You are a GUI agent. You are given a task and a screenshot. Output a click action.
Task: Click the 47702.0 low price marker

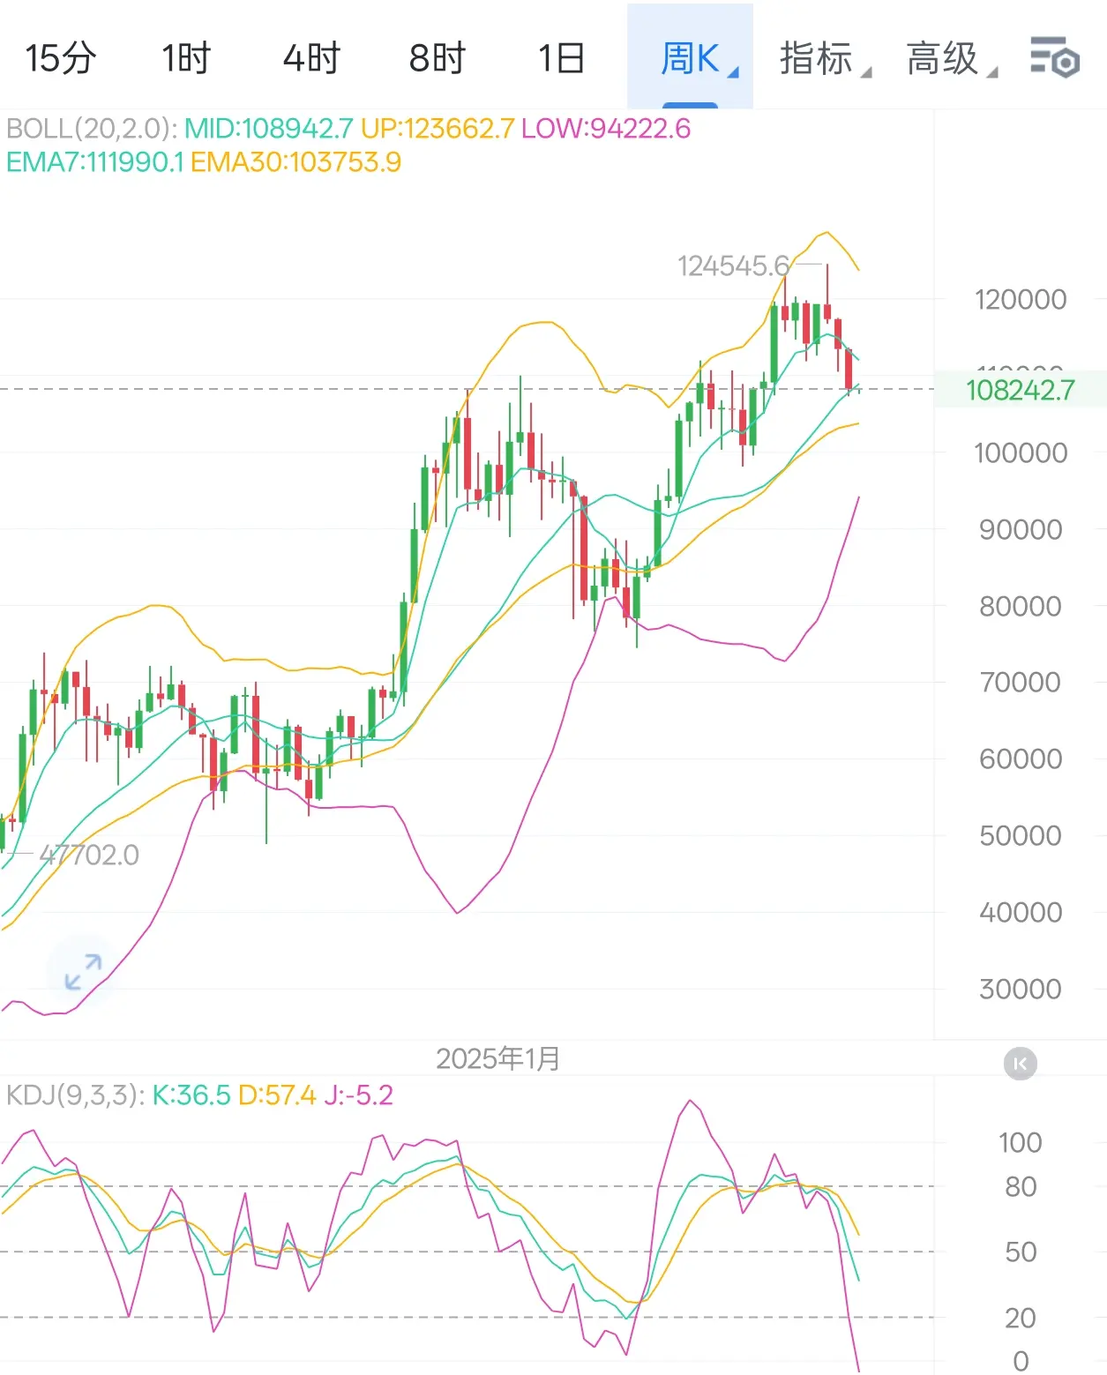coord(89,855)
